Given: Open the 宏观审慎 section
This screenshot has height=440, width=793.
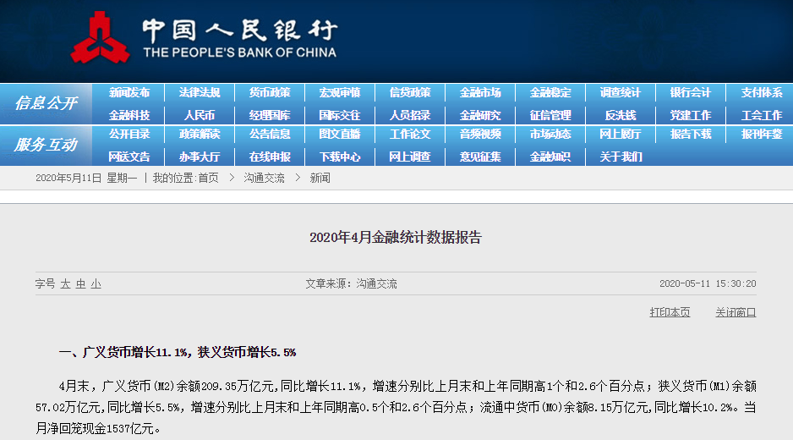Looking at the screenshot, I should (x=340, y=93).
